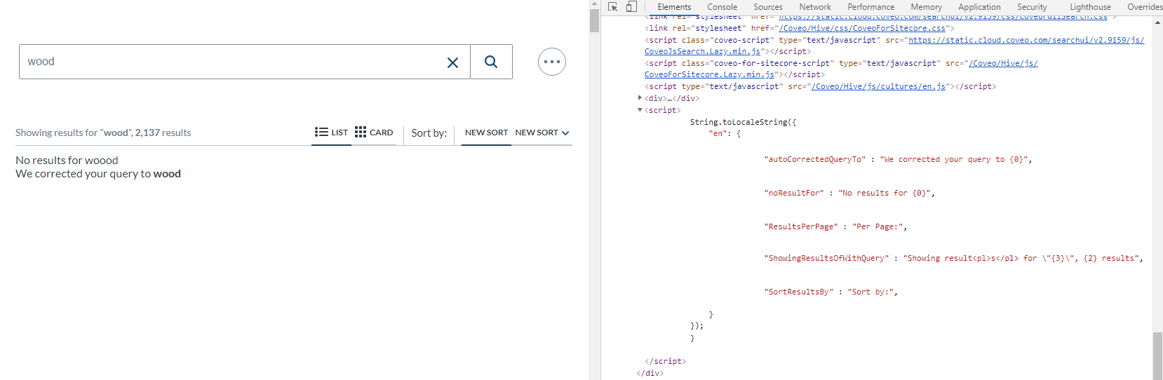This screenshot has height=380, width=1163.
Task: Switch to the Sources tab
Action: coord(768,7)
